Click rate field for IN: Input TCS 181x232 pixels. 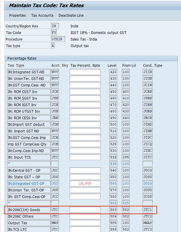pos(85,157)
